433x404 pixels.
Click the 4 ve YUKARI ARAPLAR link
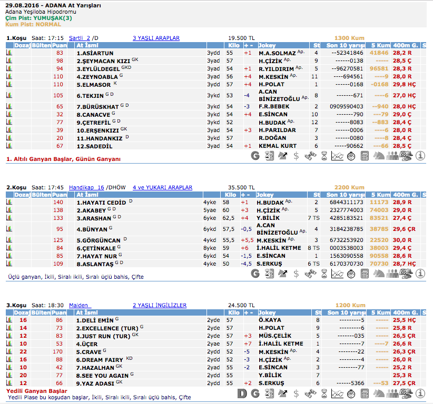162,187
